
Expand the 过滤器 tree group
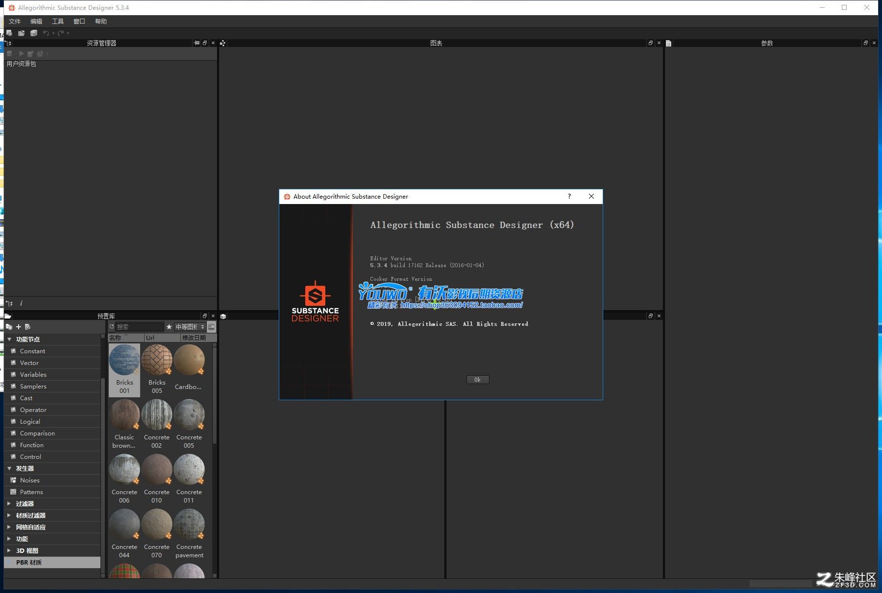pyautogui.click(x=9, y=503)
